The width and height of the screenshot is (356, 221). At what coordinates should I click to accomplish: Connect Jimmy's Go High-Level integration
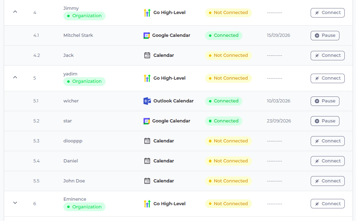(328, 13)
